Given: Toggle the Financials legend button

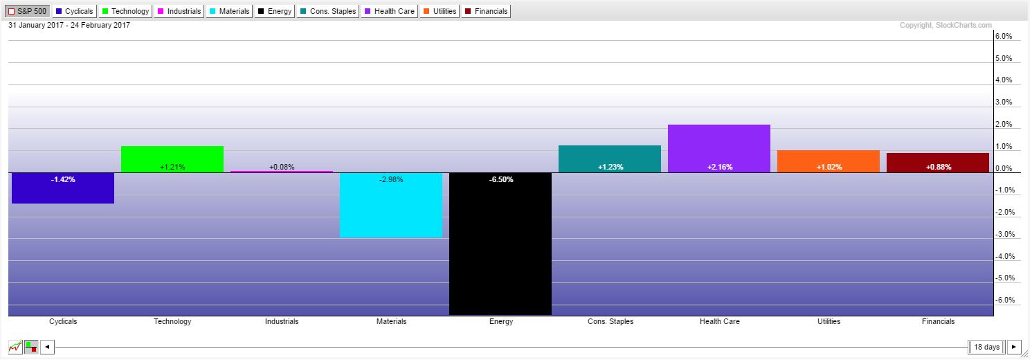Looking at the screenshot, I should pyautogui.click(x=486, y=11).
